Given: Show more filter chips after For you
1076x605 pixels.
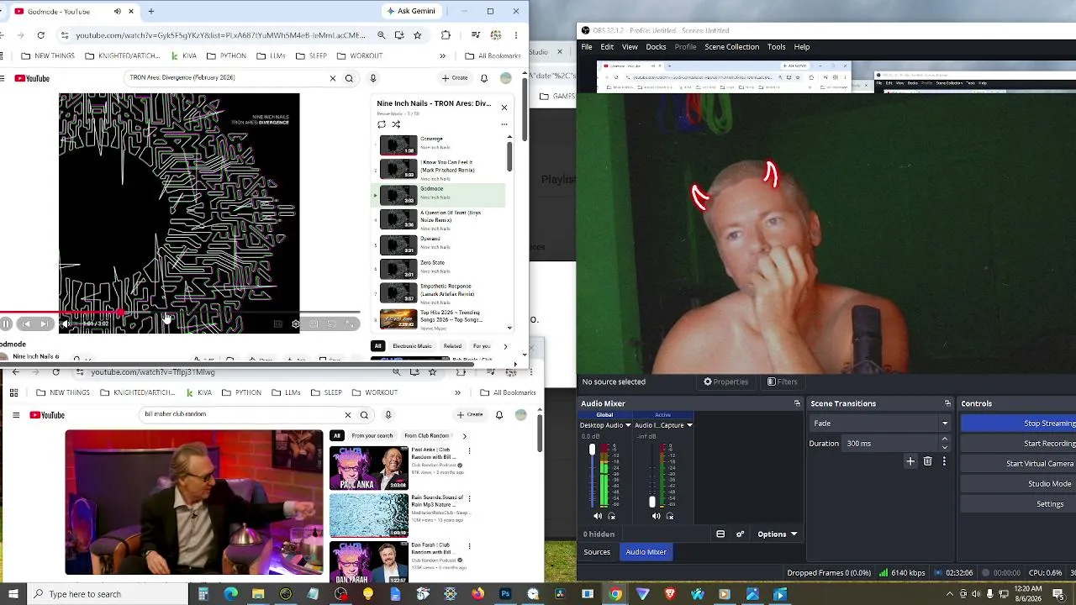Looking at the screenshot, I should tap(505, 346).
